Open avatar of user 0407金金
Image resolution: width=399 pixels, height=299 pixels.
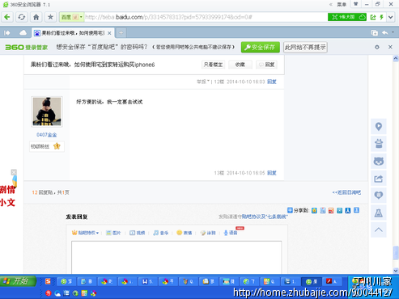pos(47,112)
